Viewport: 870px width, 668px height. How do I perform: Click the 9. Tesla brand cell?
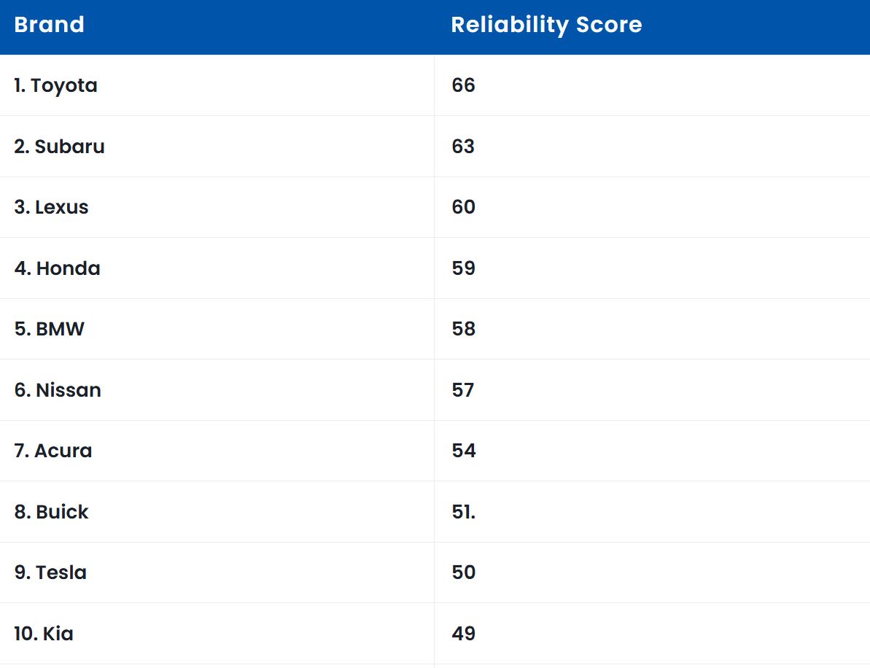click(x=50, y=572)
